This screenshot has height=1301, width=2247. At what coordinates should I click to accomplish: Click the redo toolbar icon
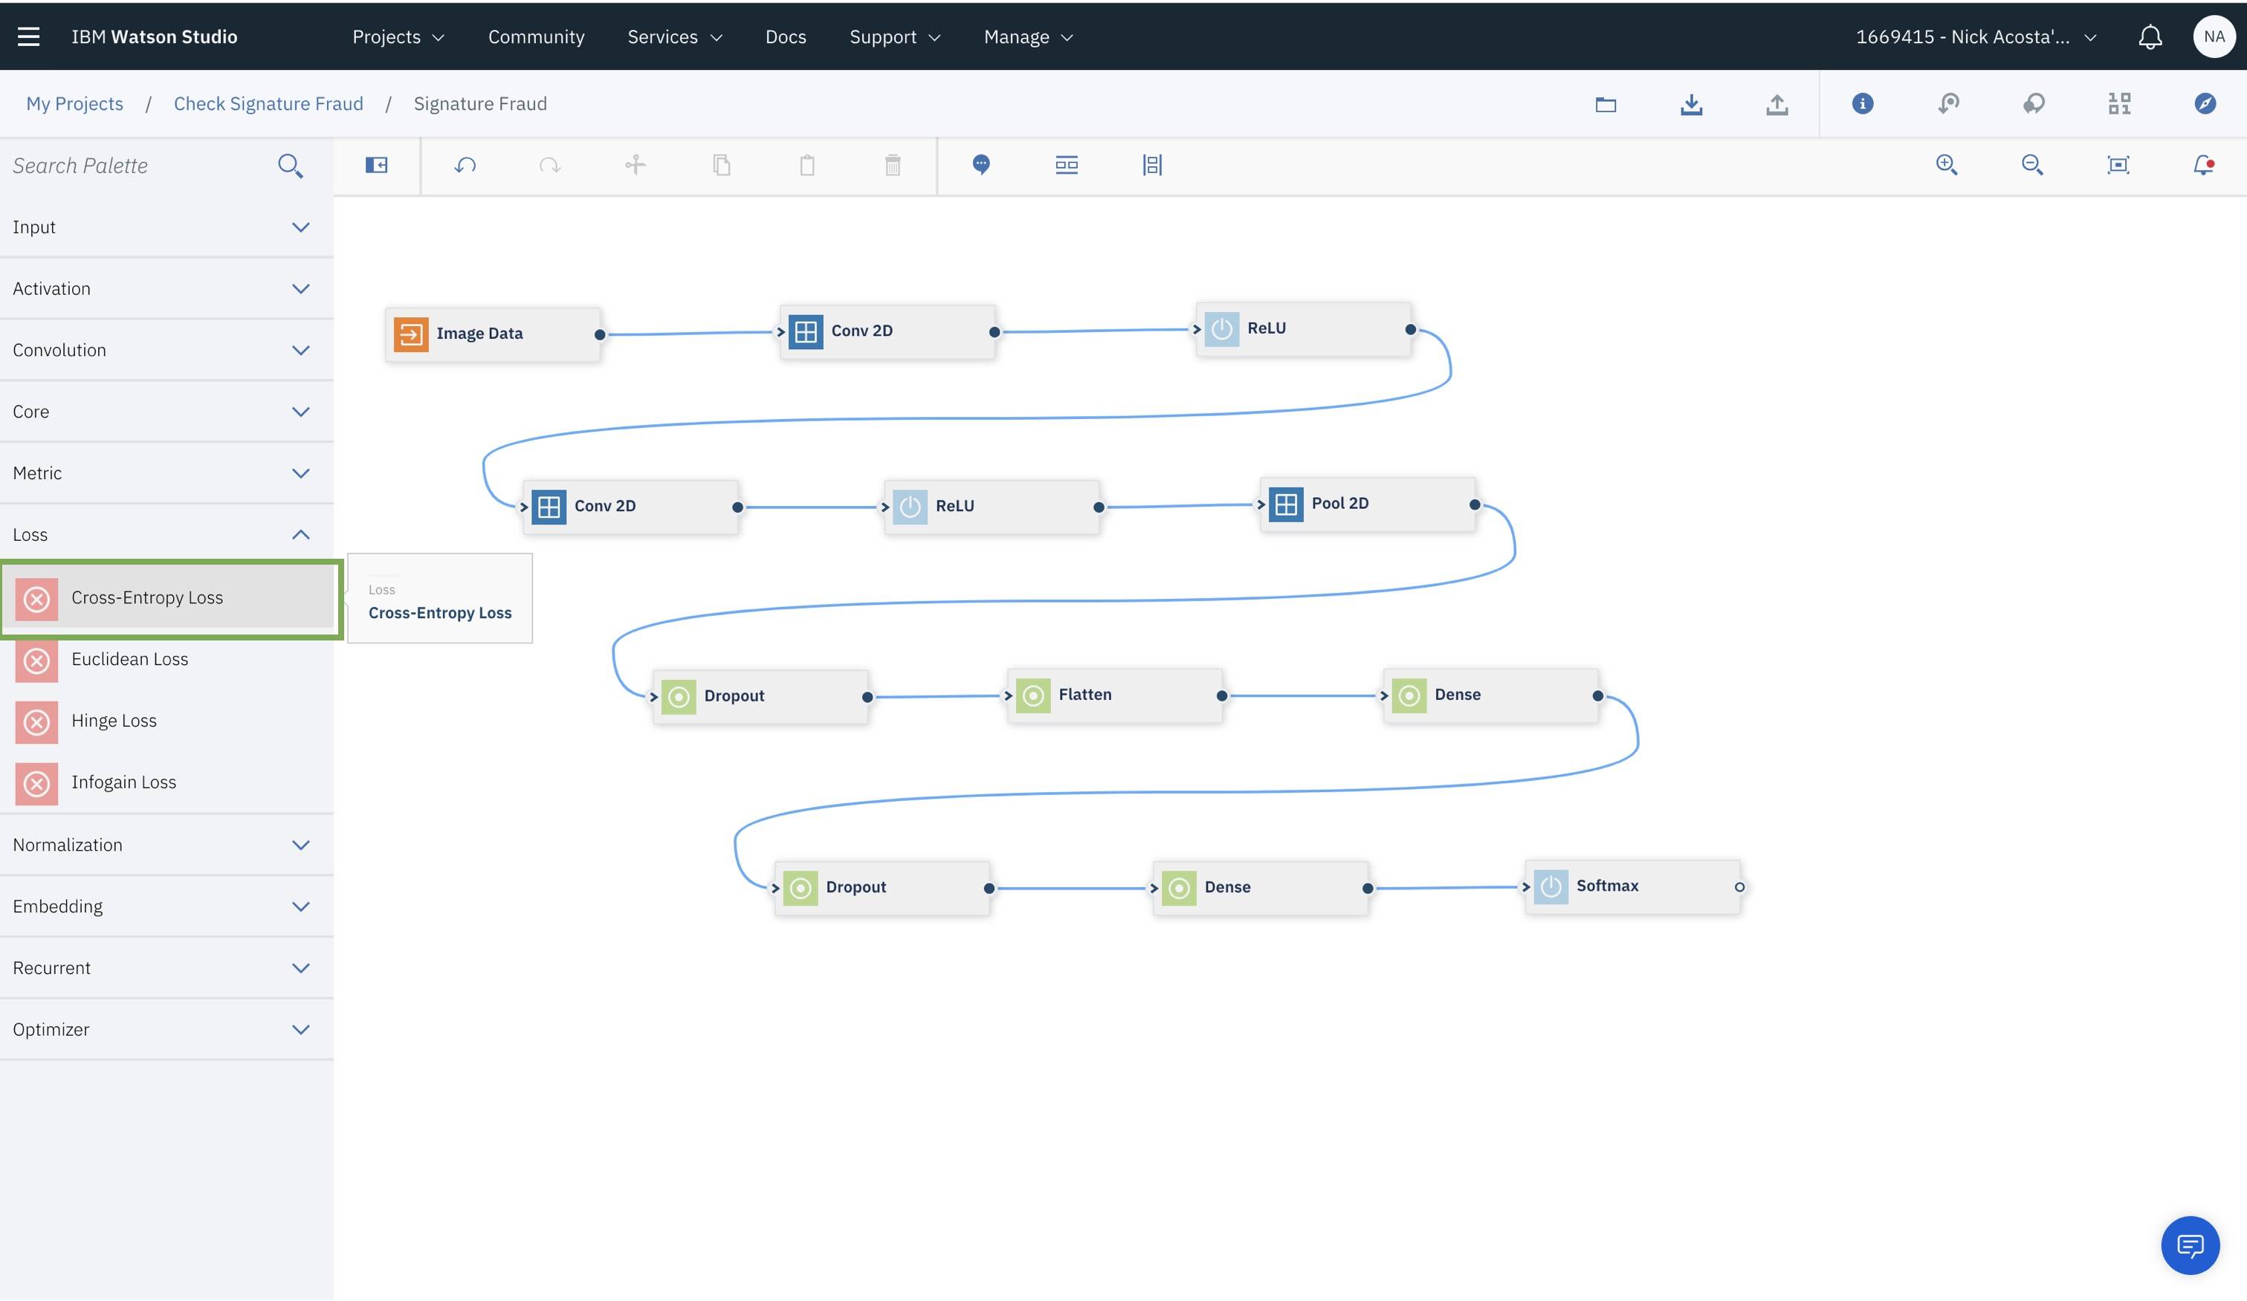(x=550, y=165)
